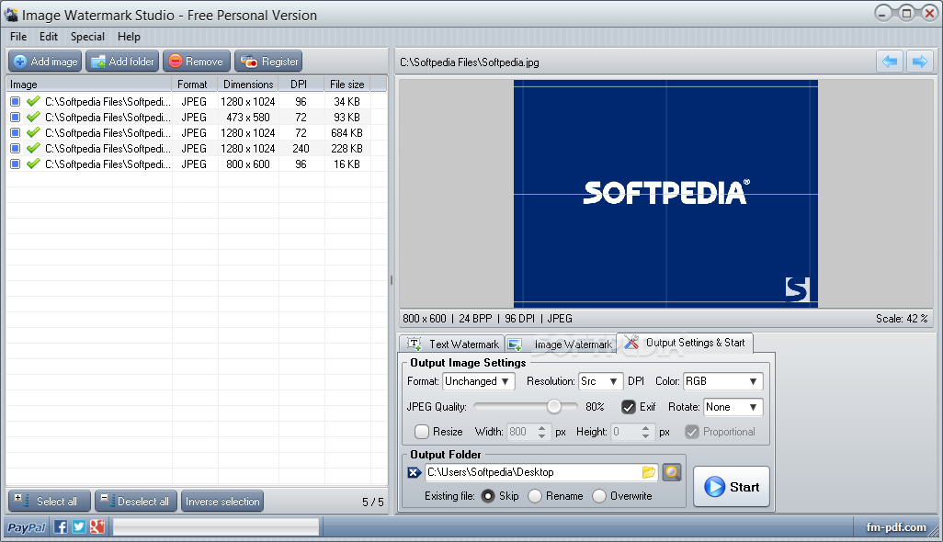This screenshot has height=542, width=943.
Task: Click the Height input field
Action: [625, 432]
